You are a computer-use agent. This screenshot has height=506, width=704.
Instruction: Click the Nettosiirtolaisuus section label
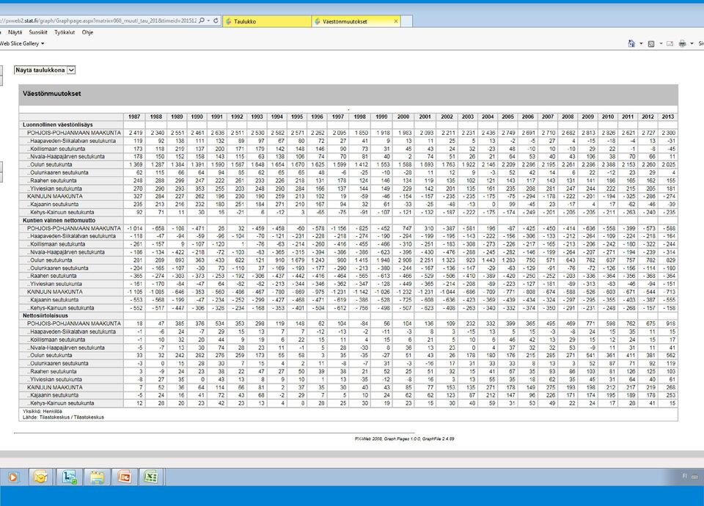click(x=45, y=315)
